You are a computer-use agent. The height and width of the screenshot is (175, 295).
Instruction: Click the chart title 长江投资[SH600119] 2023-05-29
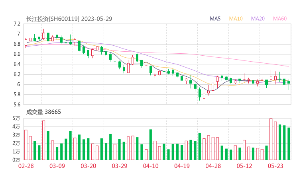pyautogui.click(x=69, y=19)
